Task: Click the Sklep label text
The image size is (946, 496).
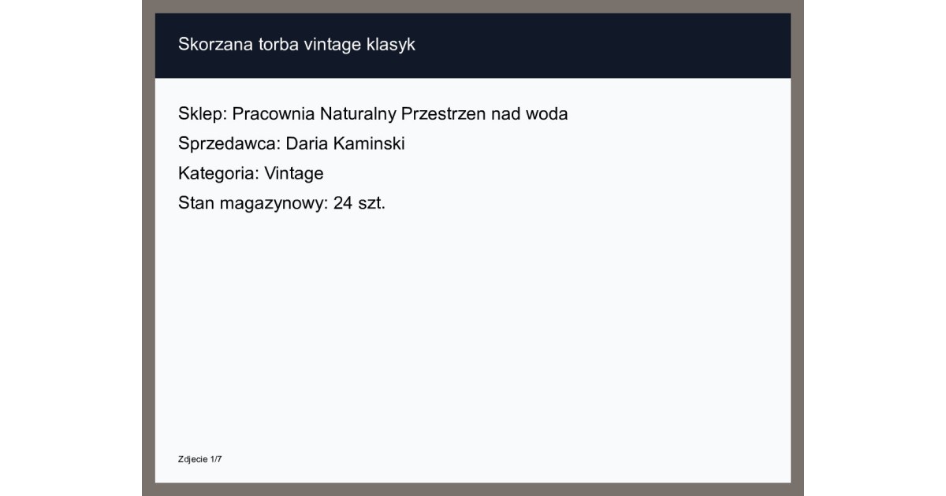Action: point(203,114)
